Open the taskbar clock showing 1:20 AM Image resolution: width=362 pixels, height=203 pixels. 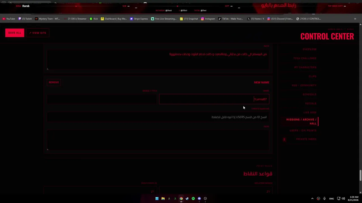click(354, 198)
